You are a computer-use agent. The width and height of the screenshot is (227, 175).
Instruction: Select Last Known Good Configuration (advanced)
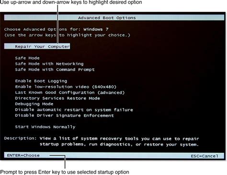coord(70,93)
